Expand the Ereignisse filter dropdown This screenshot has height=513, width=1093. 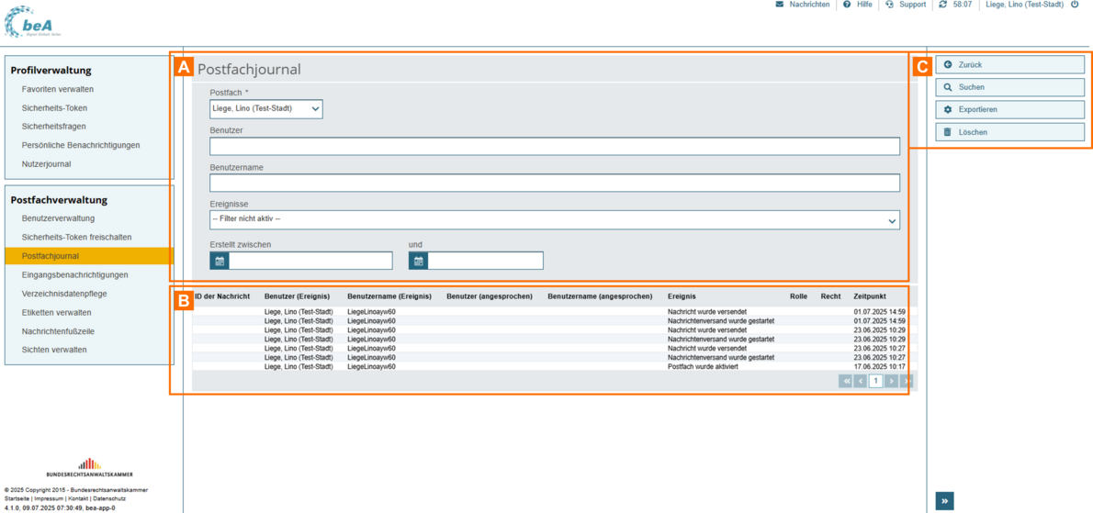pos(555,220)
